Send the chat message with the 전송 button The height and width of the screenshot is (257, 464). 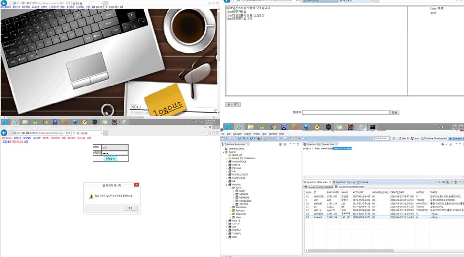point(394,112)
